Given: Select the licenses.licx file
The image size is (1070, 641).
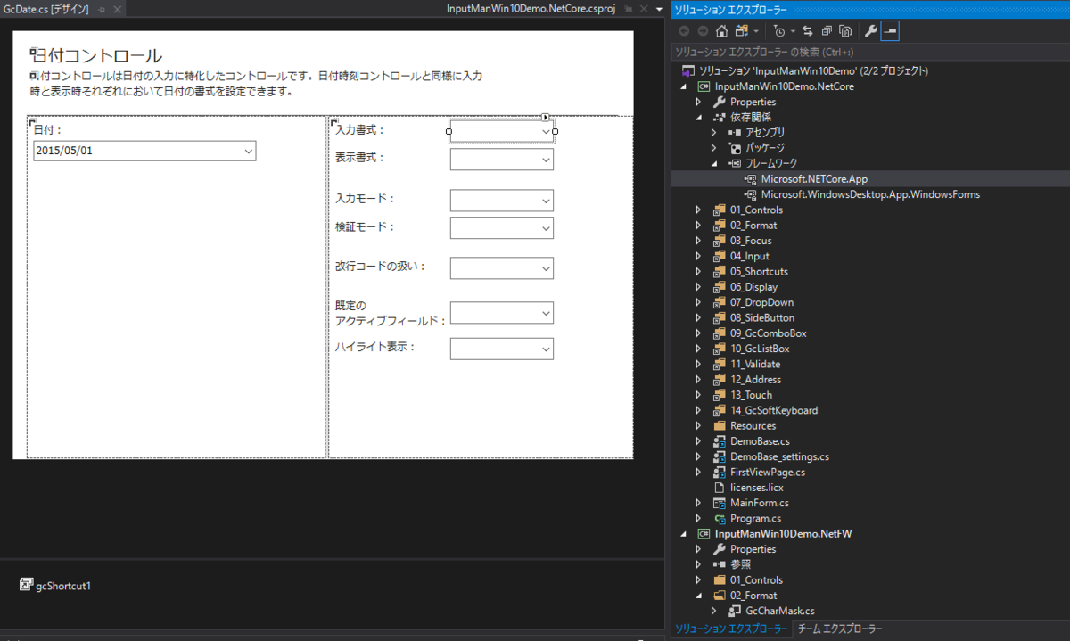Looking at the screenshot, I should point(756,488).
